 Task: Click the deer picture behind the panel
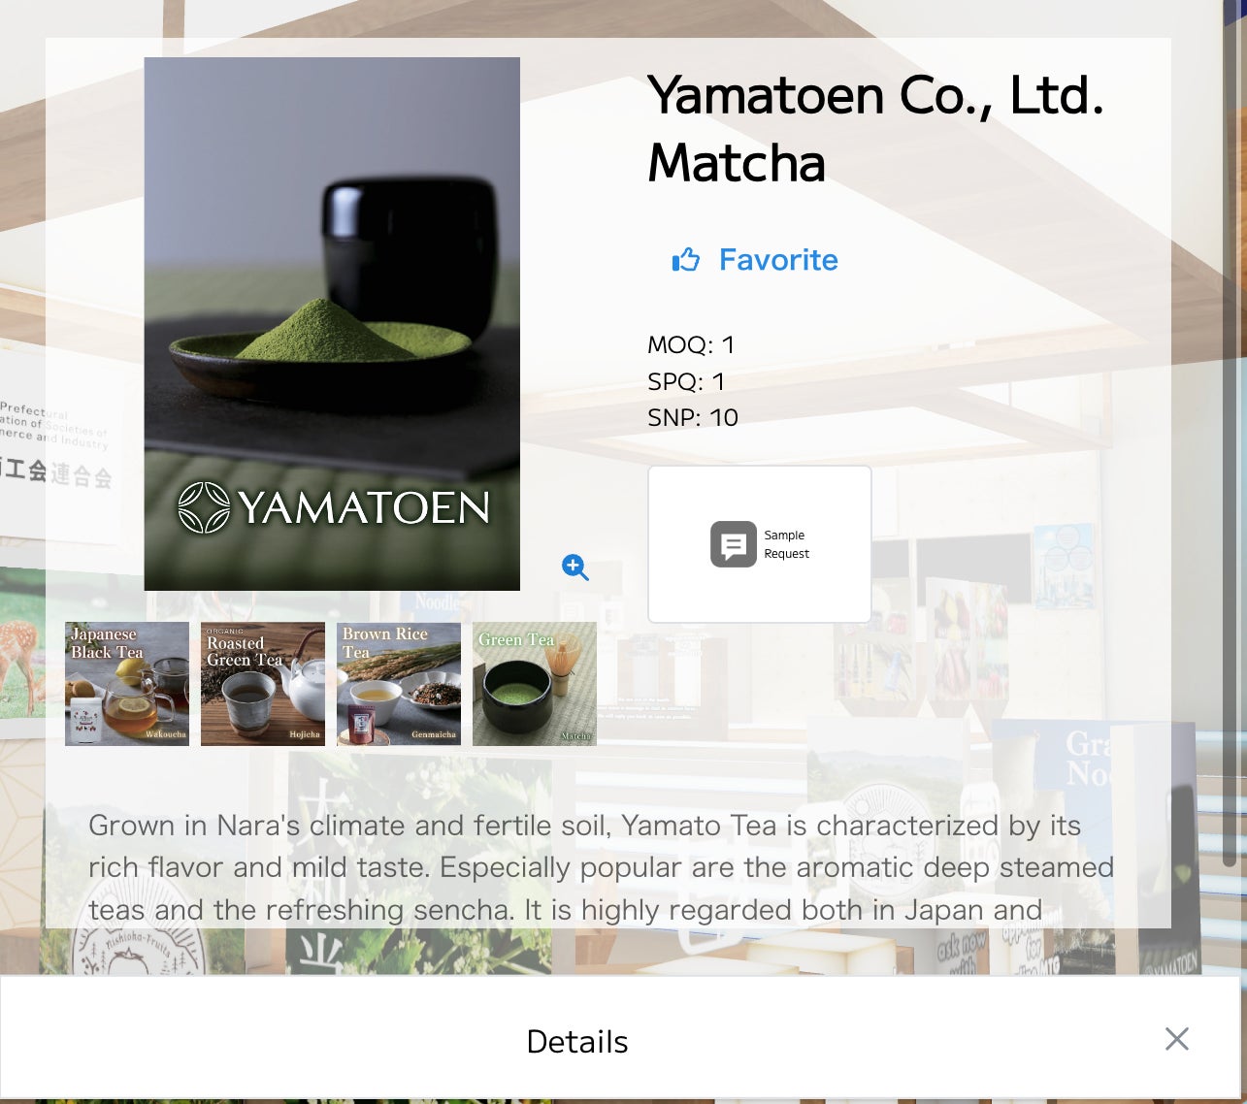coord(21,644)
